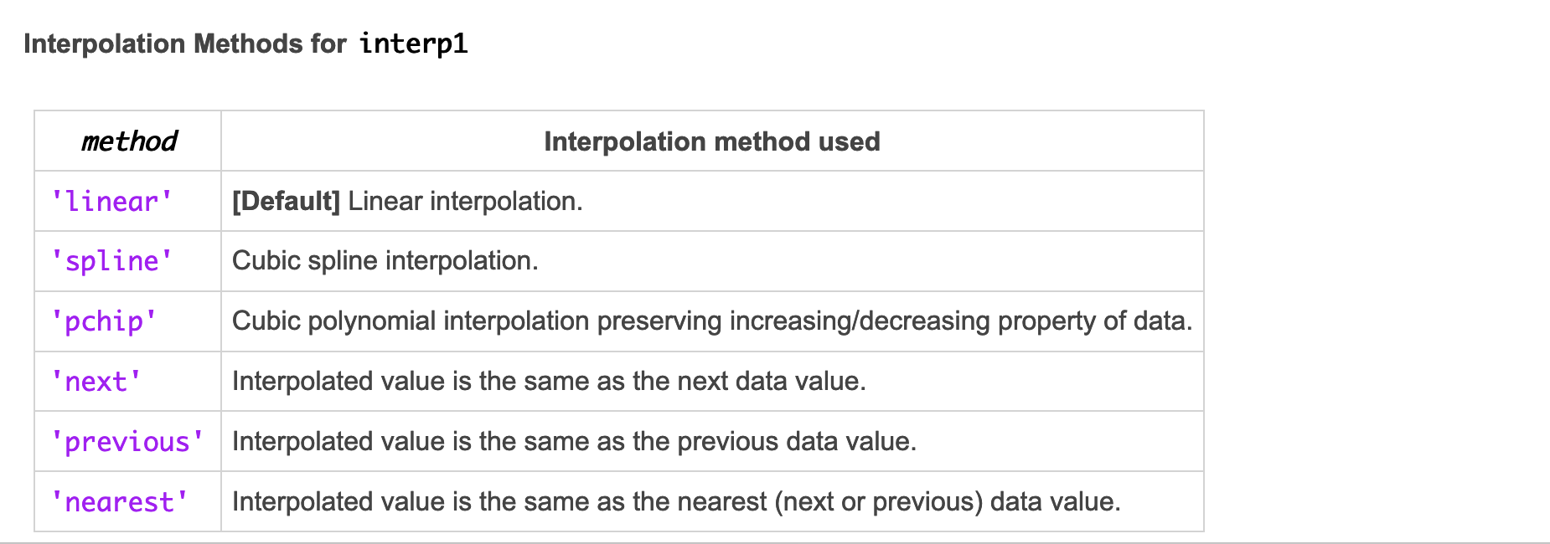Select the 'previous' method code
The width and height of the screenshot is (1550, 544).
[127, 442]
